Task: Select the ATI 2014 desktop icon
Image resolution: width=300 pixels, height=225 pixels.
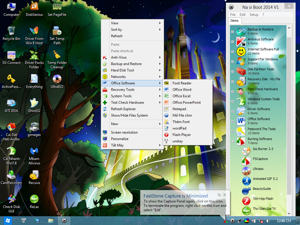Action: click(x=11, y=105)
